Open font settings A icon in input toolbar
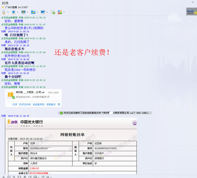 click(3, 177)
